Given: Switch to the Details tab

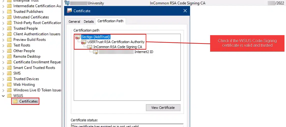Looking at the screenshot, I should [89, 22].
